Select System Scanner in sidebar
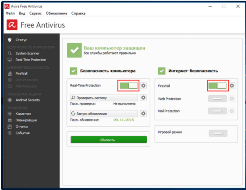The image size is (246, 190). [27, 54]
